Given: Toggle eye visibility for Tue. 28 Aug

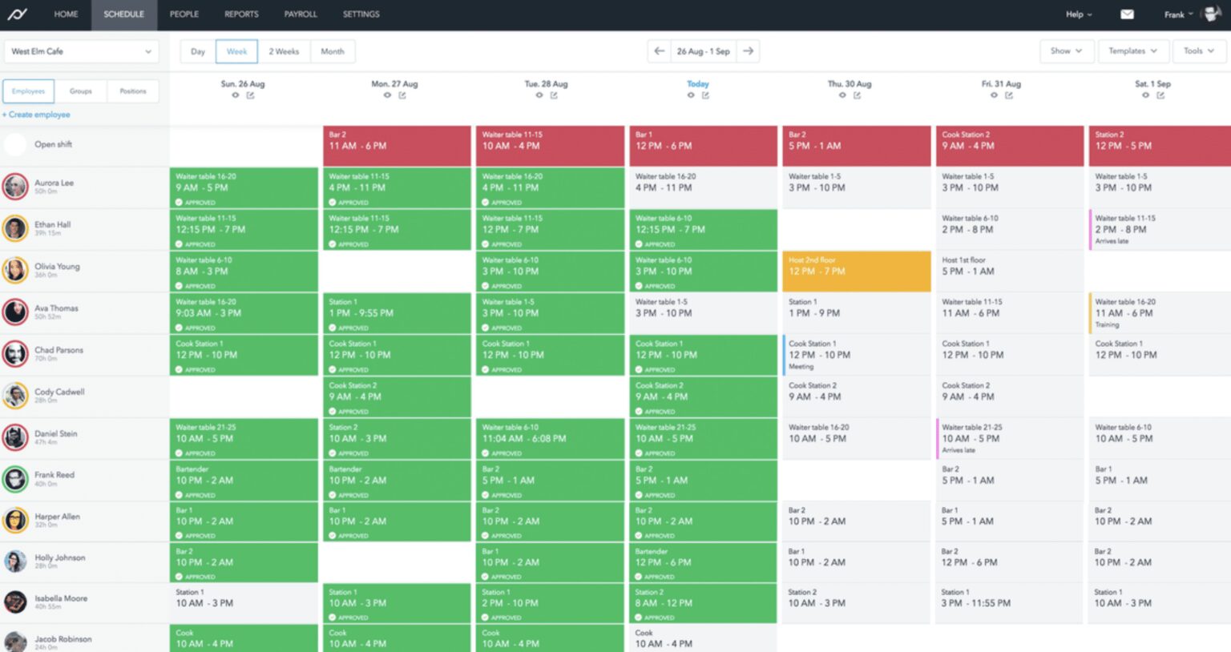Looking at the screenshot, I should (539, 95).
